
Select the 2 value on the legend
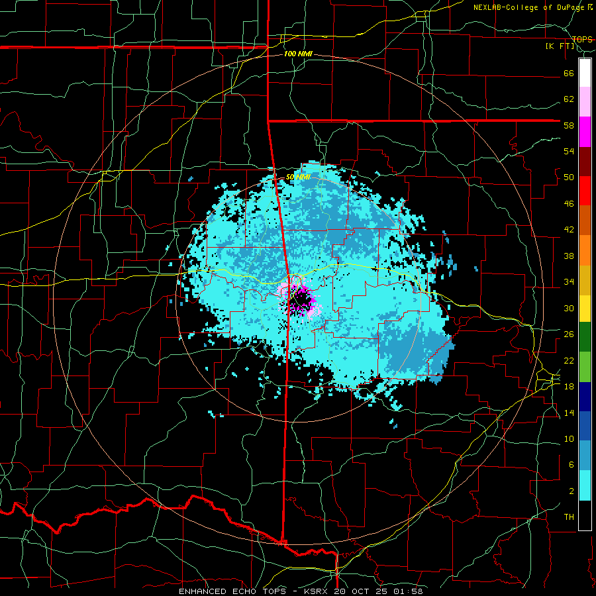571,491
